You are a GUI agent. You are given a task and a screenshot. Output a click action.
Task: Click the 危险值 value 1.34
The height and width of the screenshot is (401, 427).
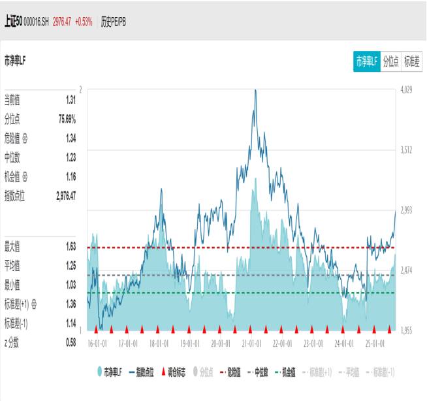click(71, 138)
